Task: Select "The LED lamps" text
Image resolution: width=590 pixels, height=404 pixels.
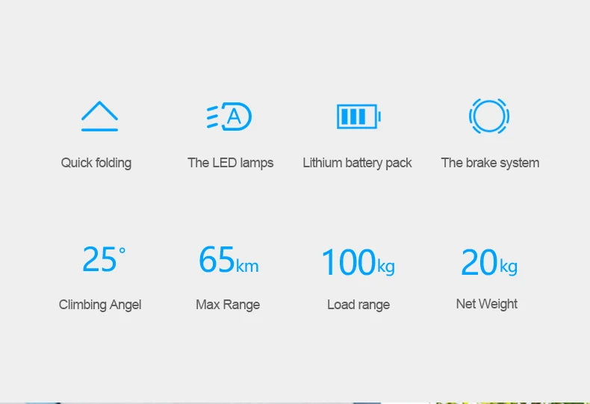Action: click(x=230, y=163)
